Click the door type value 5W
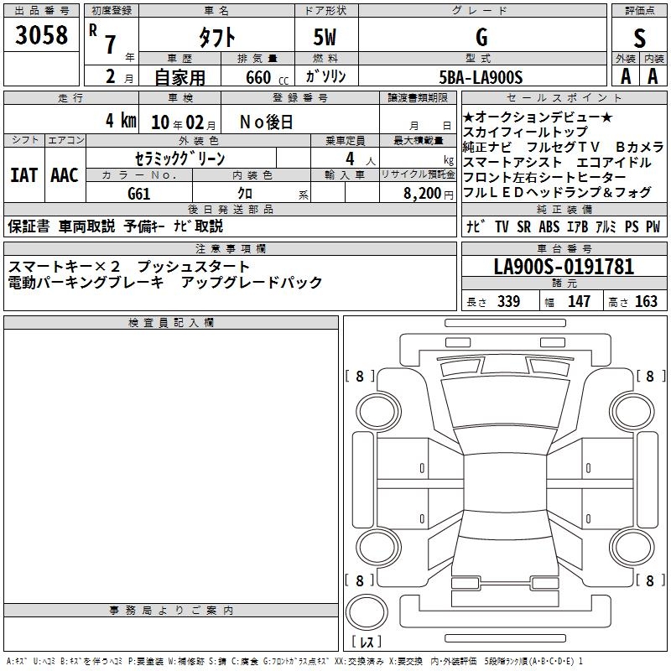 [325, 37]
